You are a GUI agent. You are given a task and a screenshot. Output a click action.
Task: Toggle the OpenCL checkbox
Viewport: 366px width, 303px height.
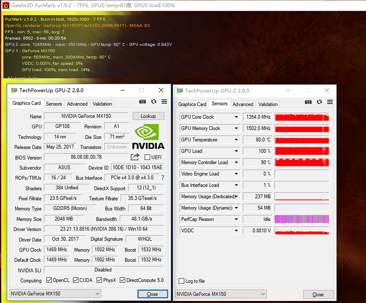tap(49, 280)
